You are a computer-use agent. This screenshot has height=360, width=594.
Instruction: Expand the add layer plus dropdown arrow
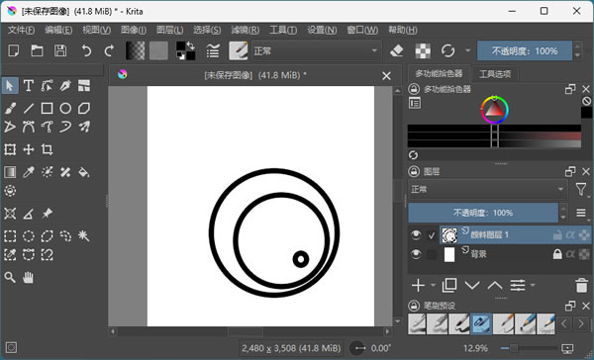pyautogui.click(x=433, y=286)
